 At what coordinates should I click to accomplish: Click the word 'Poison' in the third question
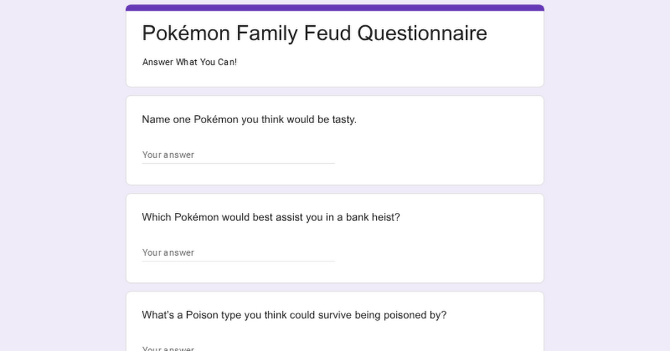tap(203, 315)
